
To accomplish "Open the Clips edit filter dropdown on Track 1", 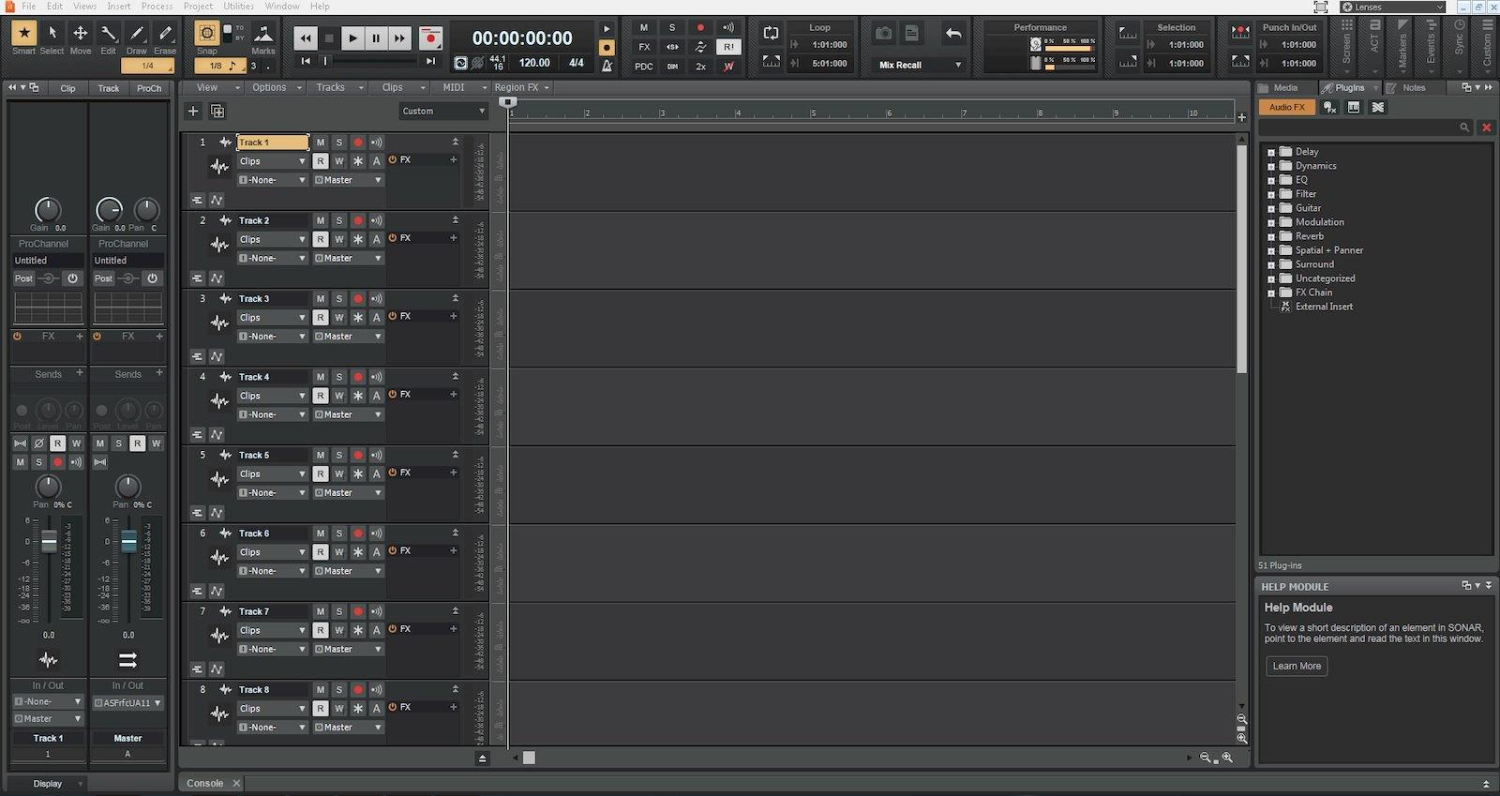I will 272,161.
